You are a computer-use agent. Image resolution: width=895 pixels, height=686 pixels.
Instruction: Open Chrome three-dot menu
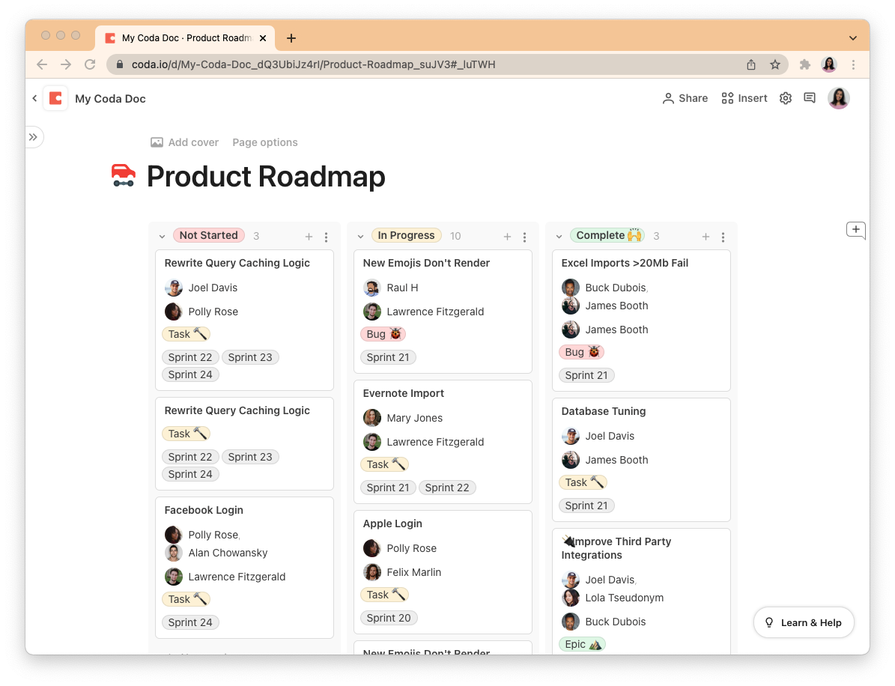853,64
